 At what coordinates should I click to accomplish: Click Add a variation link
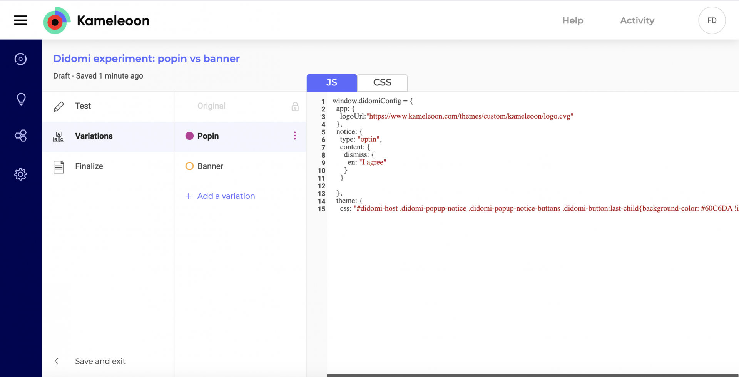(x=226, y=196)
